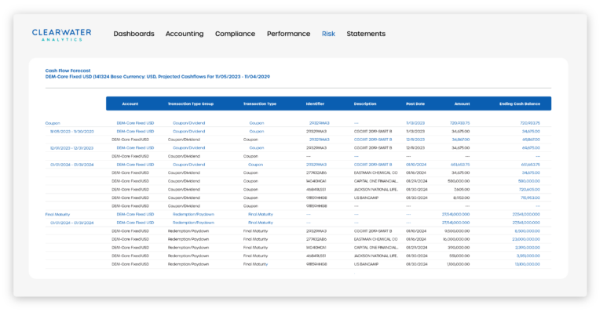Open the Compliance menu
603x312 pixels.
235,34
